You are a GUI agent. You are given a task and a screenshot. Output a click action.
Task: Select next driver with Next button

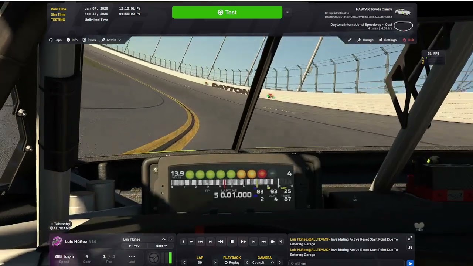coord(161,246)
